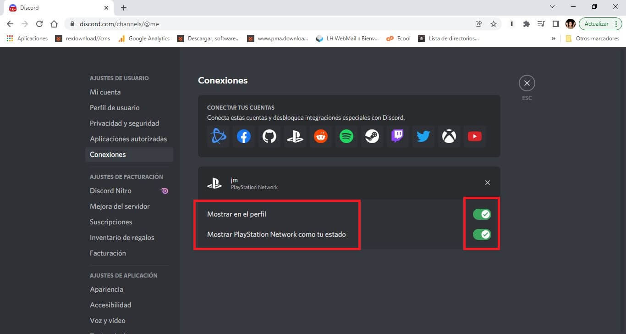Open a new browser tab

[x=124, y=8]
